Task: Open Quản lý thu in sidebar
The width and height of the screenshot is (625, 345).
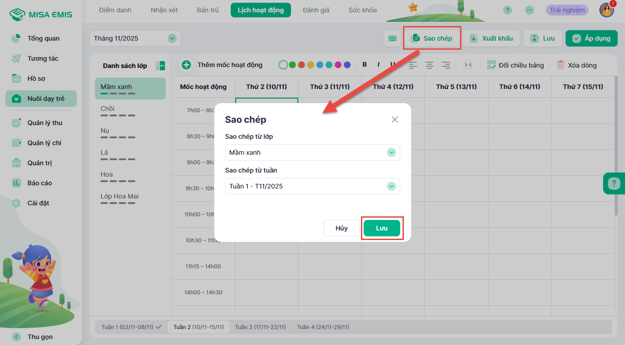Action: pyautogui.click(x=45, y=123)
